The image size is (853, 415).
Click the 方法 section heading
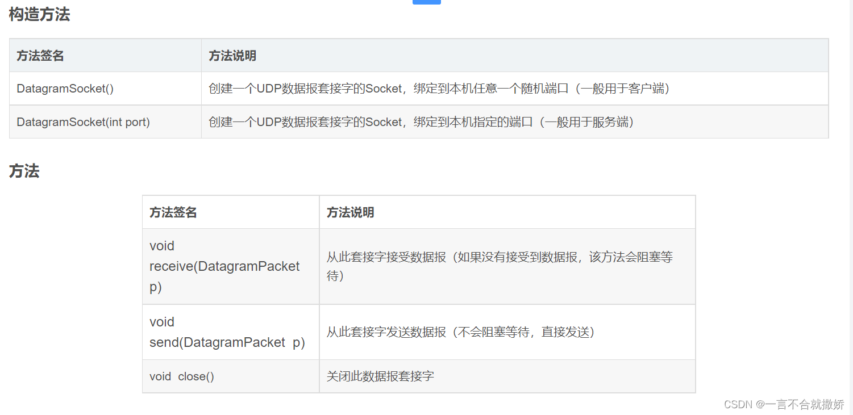(x=24, y=171)
